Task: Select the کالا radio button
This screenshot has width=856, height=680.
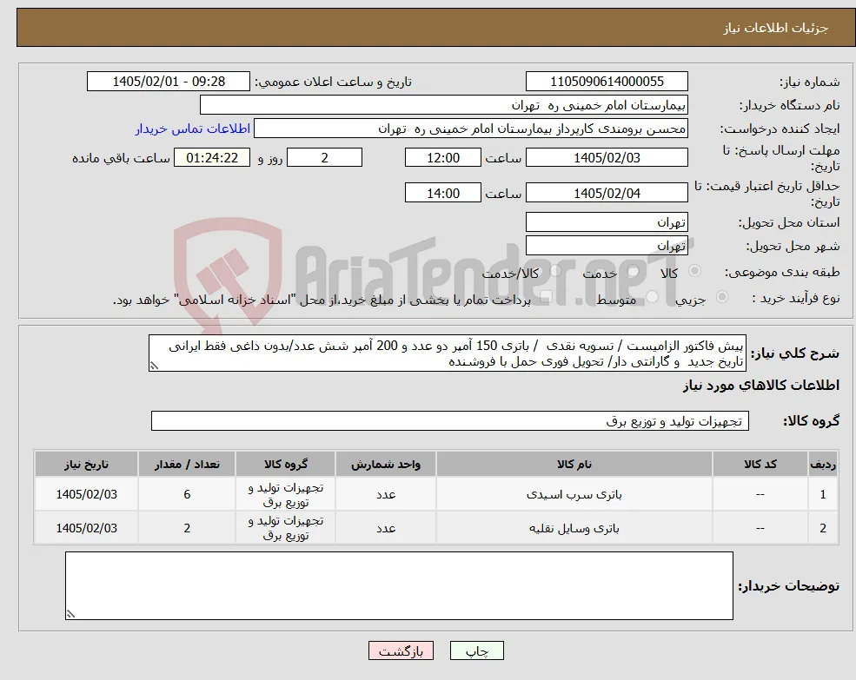Action: pyautogui.click(x=694, y=271)
